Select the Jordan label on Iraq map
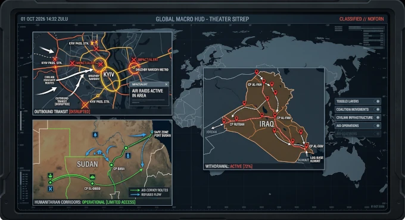 211,132
